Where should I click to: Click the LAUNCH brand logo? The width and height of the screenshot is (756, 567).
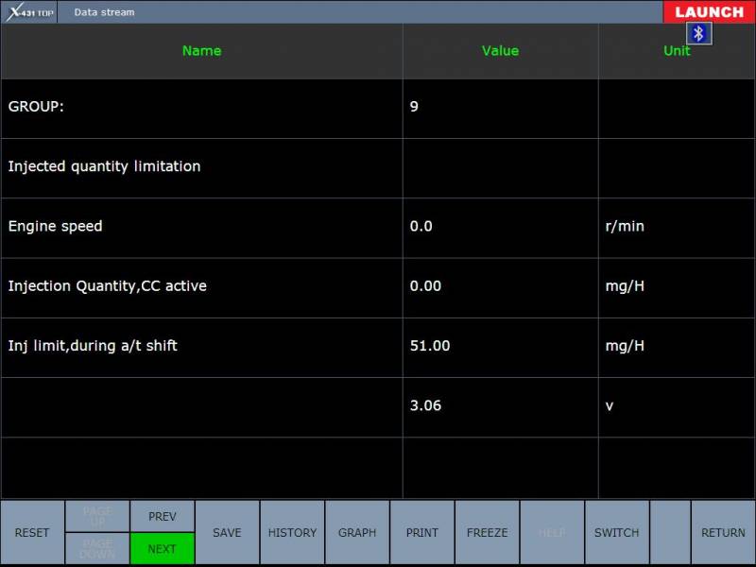(709, 12)
